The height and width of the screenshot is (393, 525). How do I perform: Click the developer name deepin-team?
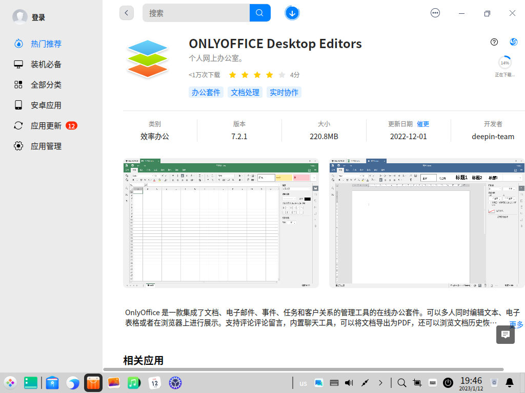pyautogui.click(x=493, y=137)
